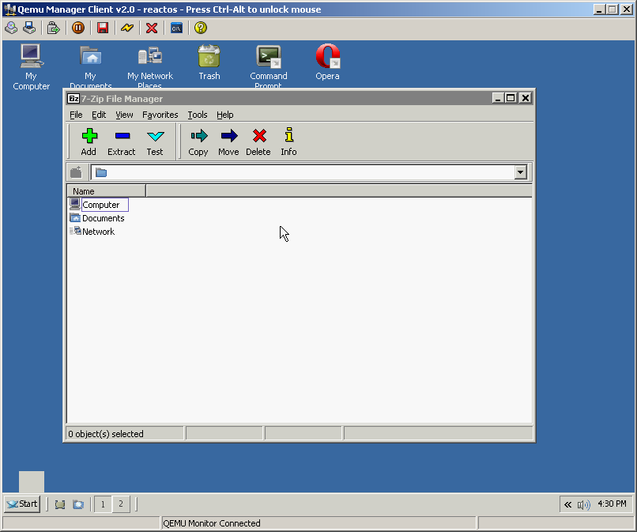Pause the VM with the QEMU pause icon
Viewport: 637px width, 532px height.
tap(78, 28)
